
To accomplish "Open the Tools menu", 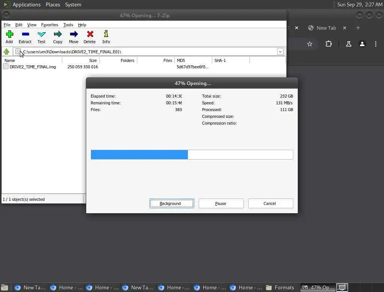I will [x=68, y=25].
